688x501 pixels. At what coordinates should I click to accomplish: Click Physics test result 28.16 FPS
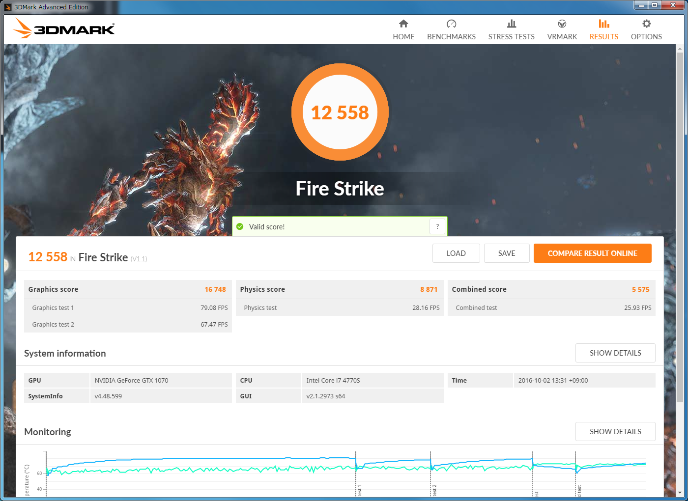426,308
